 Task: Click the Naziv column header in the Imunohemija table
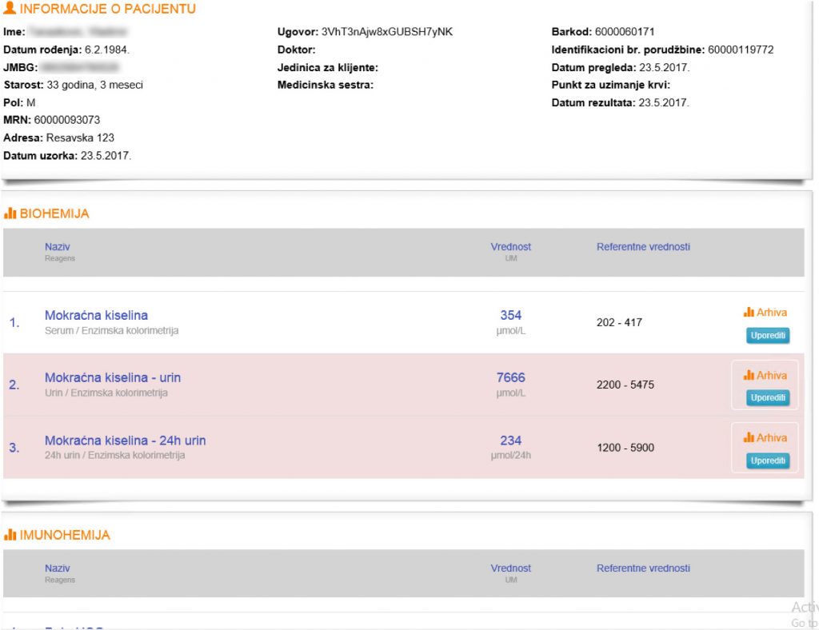[58, 568]
